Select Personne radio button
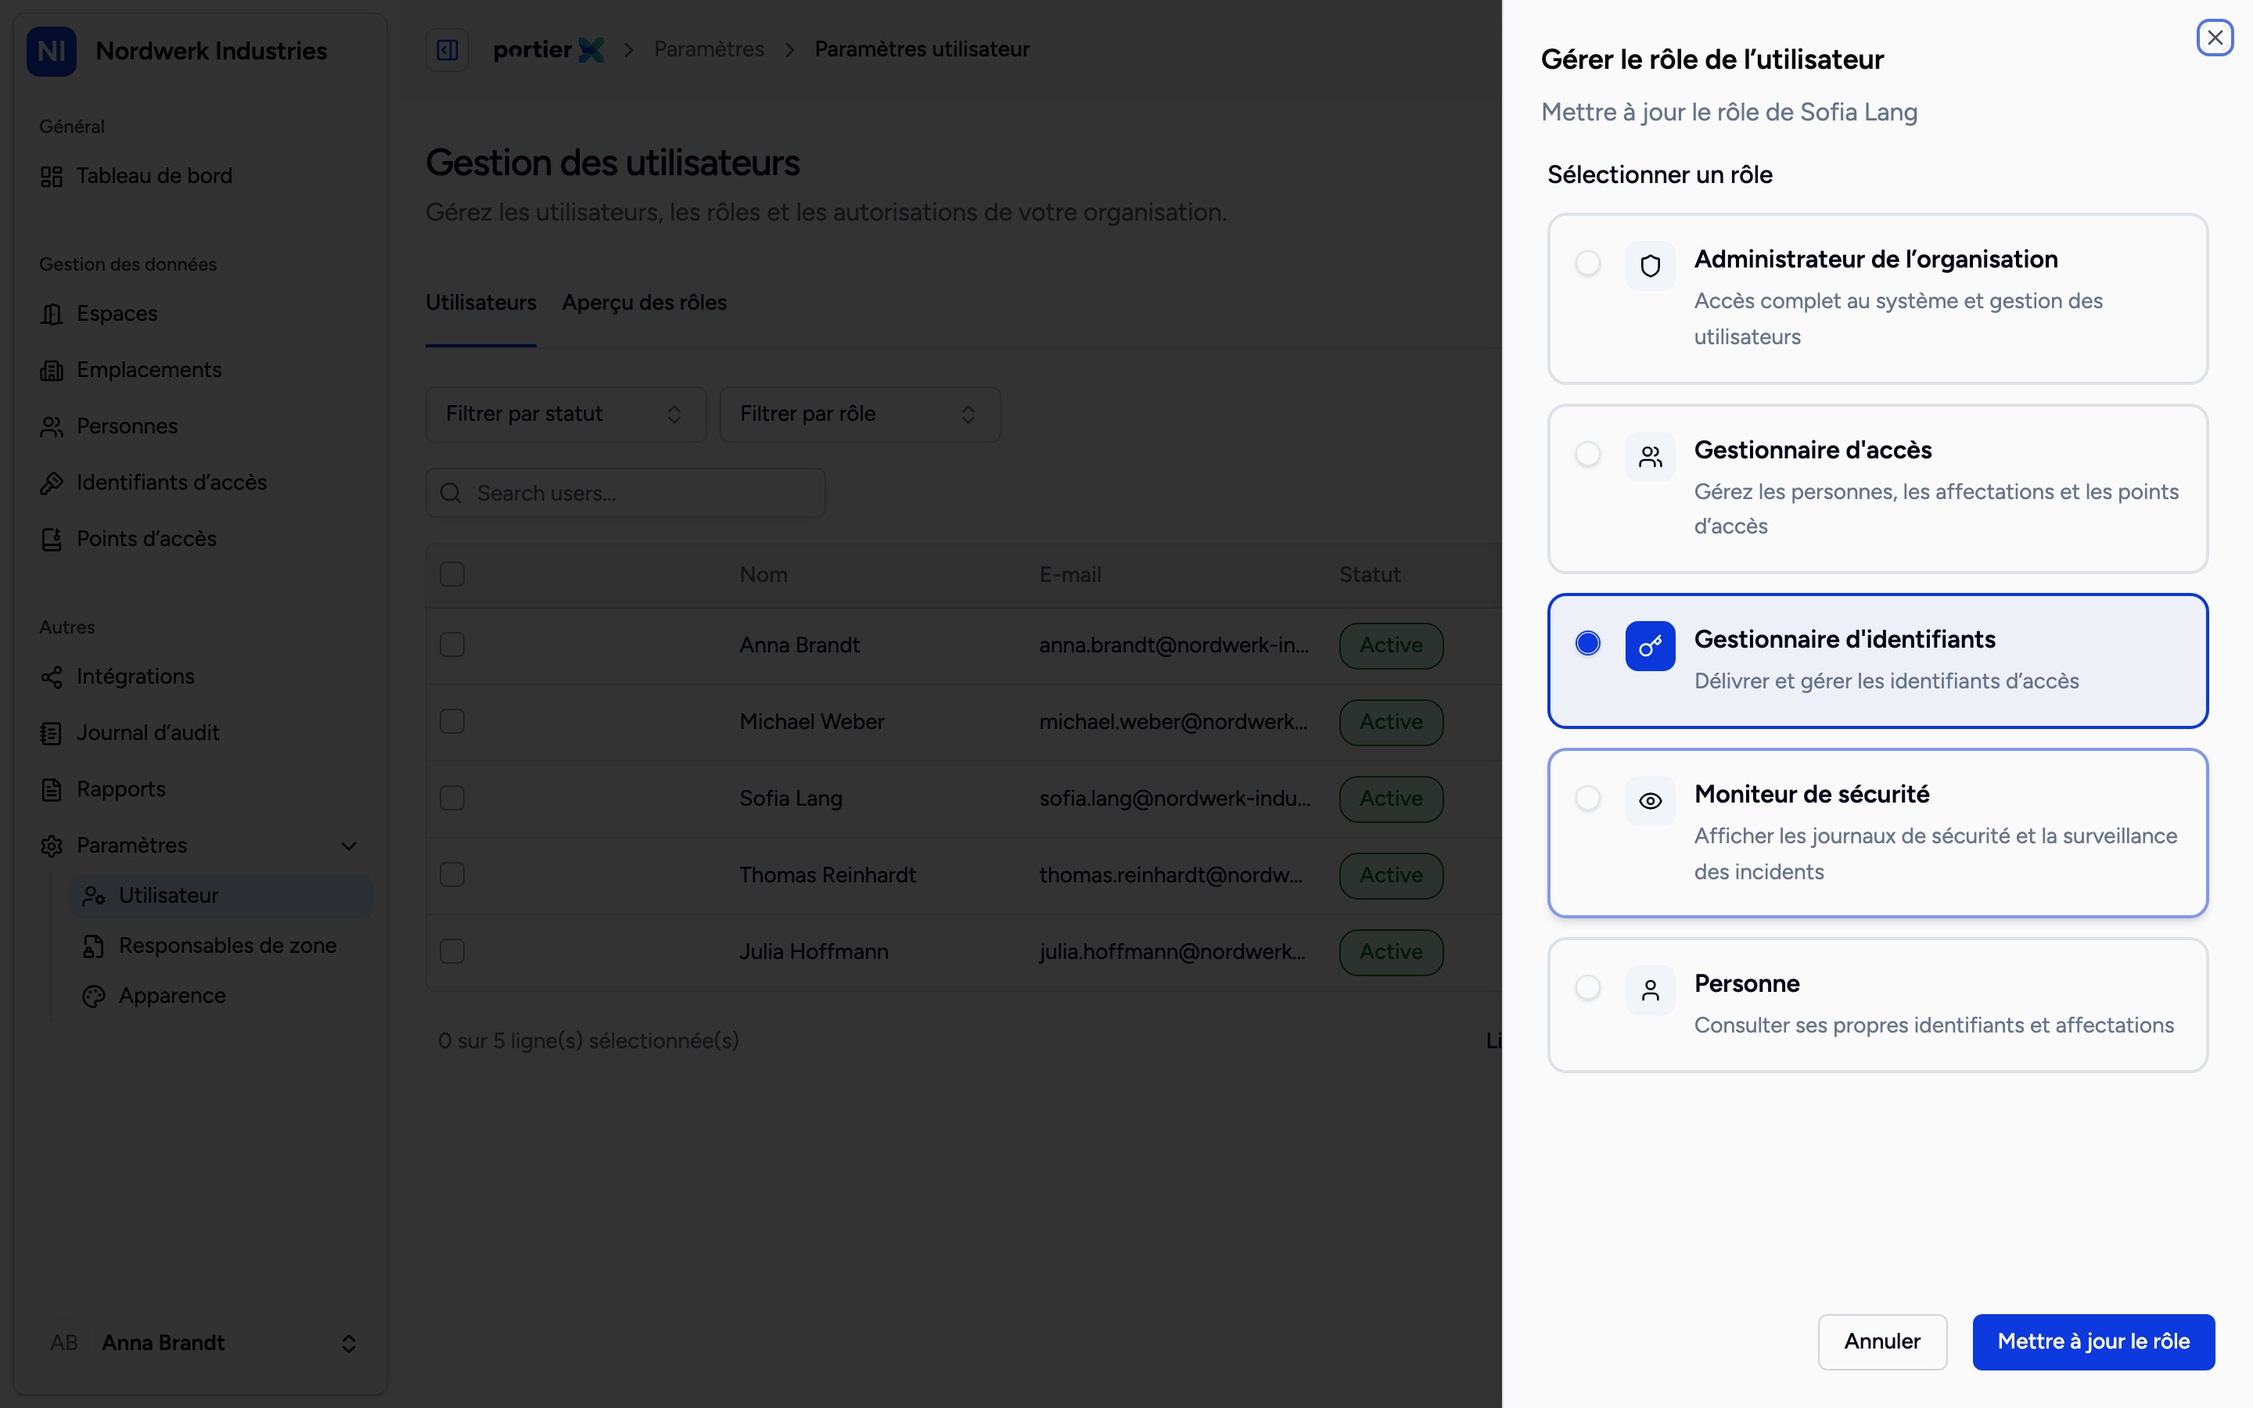 click(x=1587, y=987)
